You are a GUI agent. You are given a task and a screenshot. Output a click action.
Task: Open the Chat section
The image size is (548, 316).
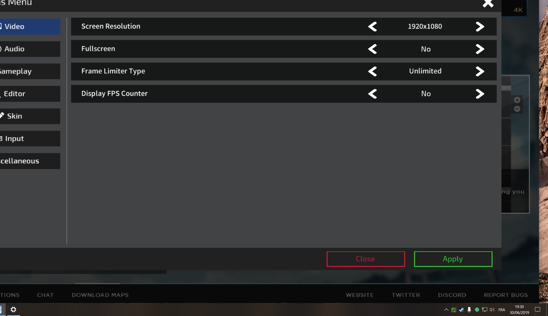click(x=45, y=295)
